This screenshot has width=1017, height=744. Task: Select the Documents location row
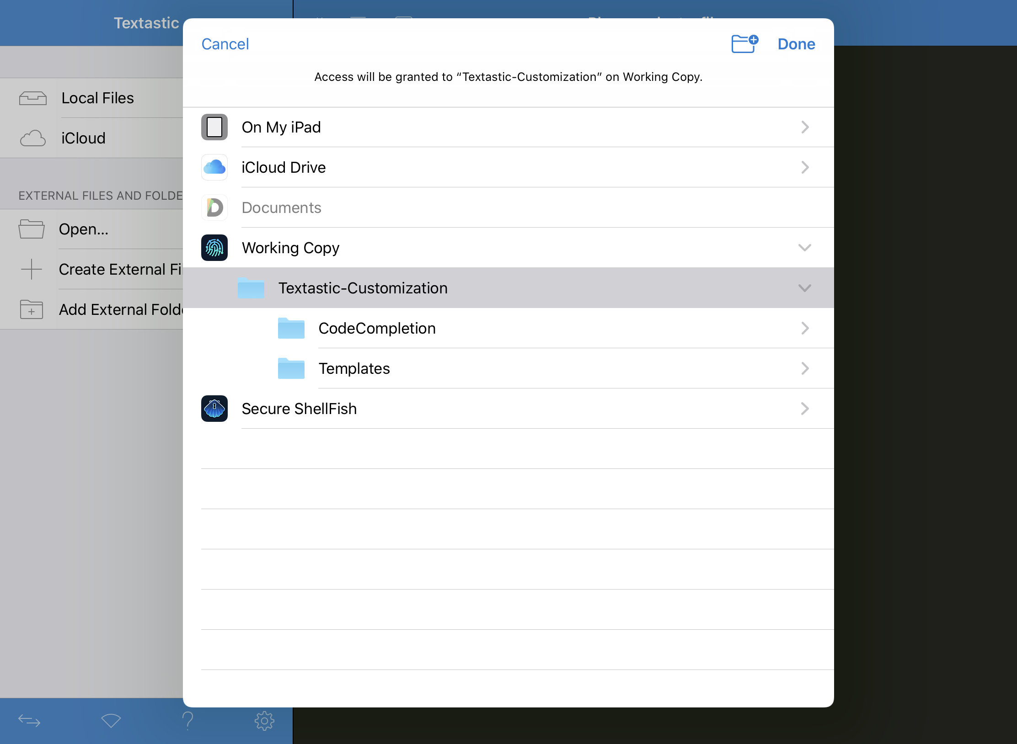[x=508, y=207]
